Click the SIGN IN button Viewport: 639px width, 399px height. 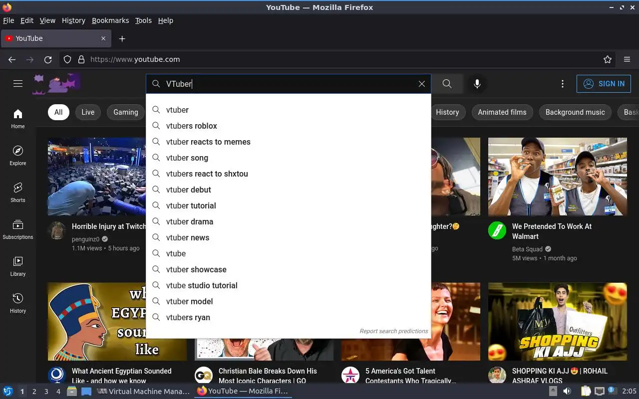pos(604,84)
